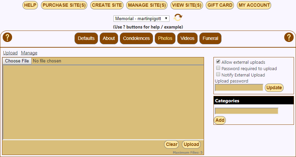Toggle Notify External Upload checkbox
The height and width of the screenshot is (157, 296).
pyautogui.click(x=218, y=75)
